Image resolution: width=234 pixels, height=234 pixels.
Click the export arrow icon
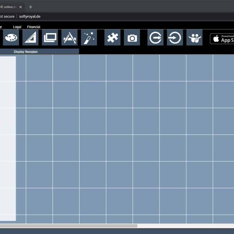(155, 38)
